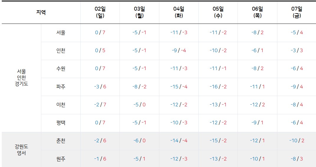The image size is (316, 167).
Task: Click the 03일 (월) column header
Action: point(140,12)
